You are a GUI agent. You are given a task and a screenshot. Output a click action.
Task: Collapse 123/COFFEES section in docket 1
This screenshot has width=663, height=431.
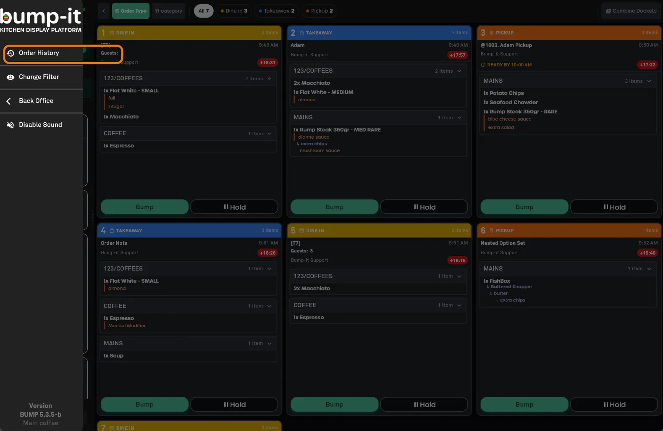point(269,79)
